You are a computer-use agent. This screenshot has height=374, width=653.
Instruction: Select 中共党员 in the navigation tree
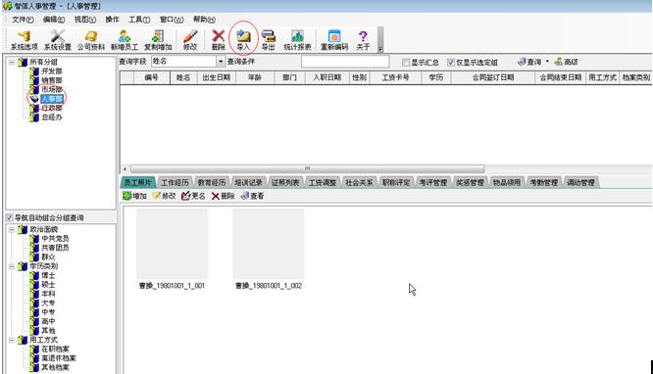[x=55, y=238]
